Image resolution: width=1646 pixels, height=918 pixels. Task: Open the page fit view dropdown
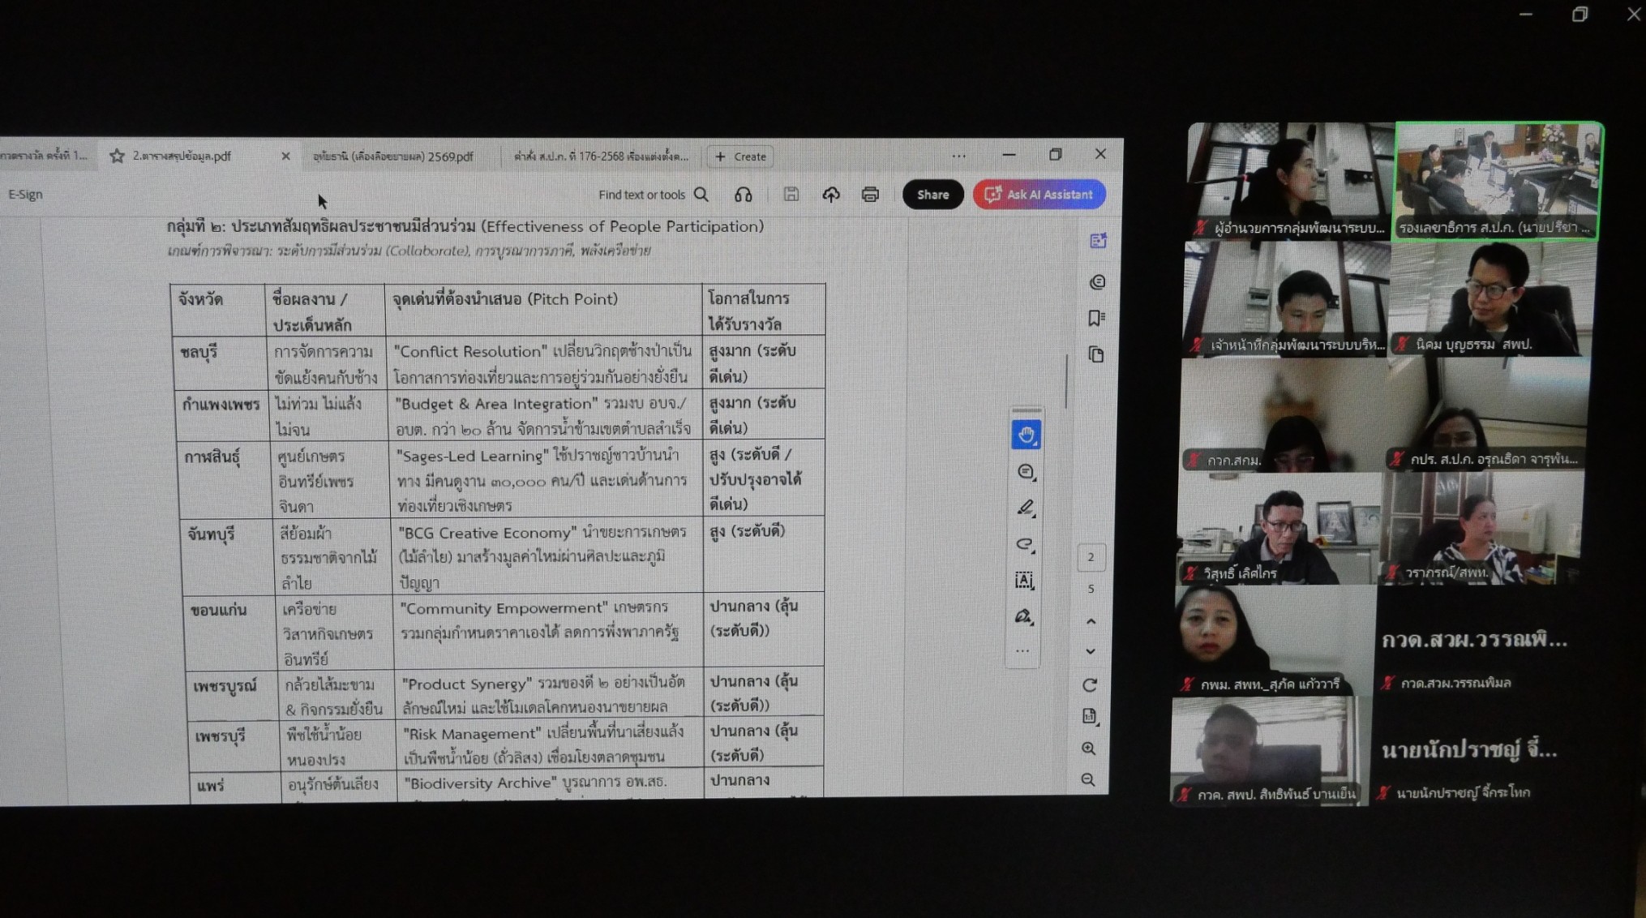coord(1089,716)
